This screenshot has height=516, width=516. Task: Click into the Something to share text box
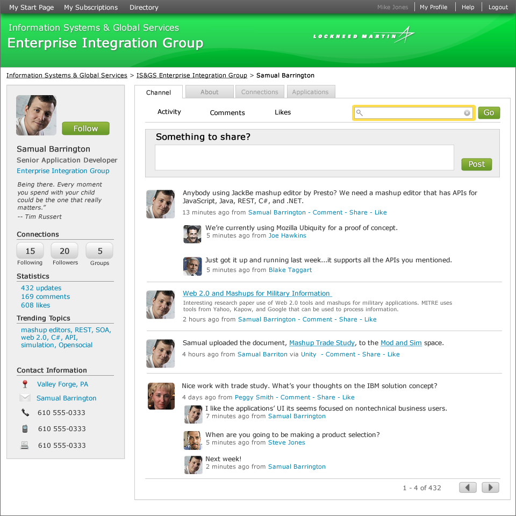pyautogui.click(x=304, y=157)
